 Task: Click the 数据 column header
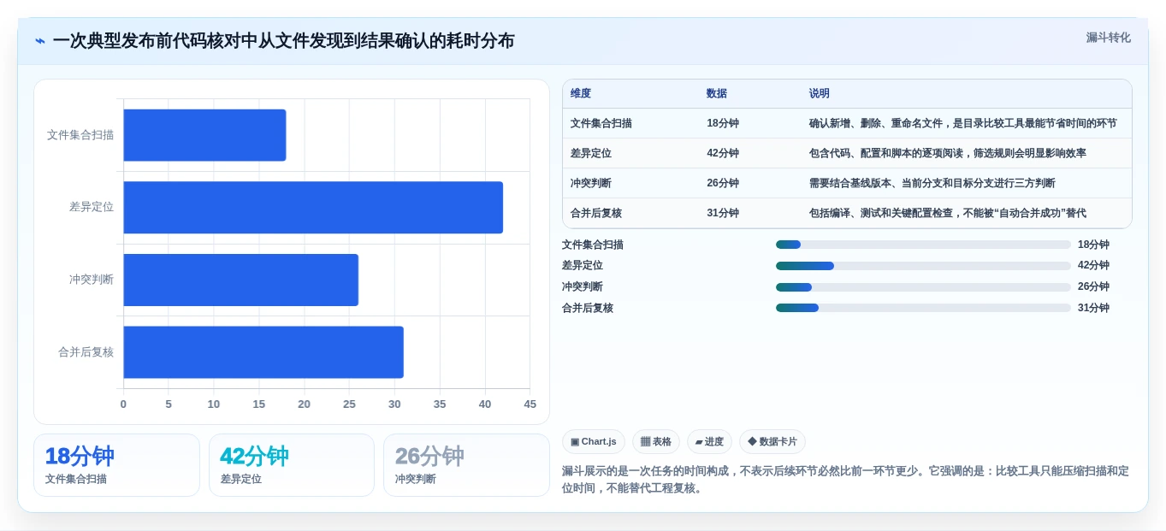[717, 93]
